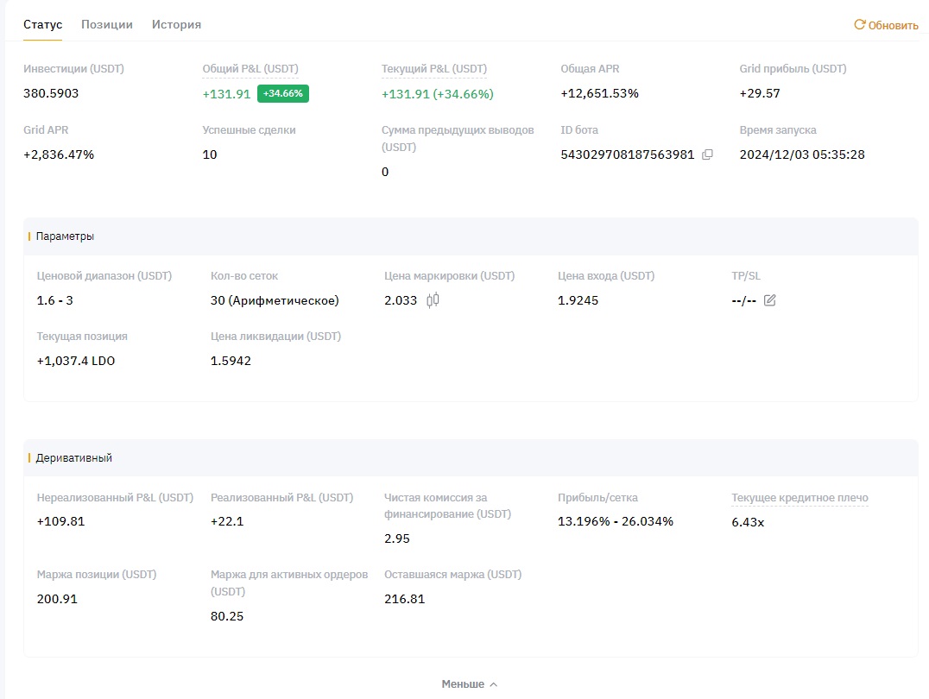This screenshot has width=929, height=699.
Task: Click the Параметры section header
Action: click(66, 236)
